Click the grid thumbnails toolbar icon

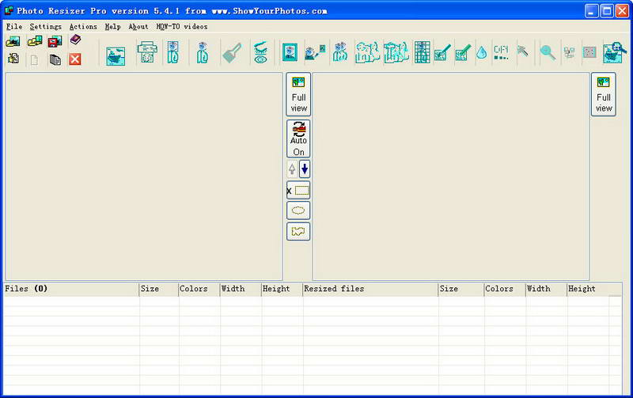[423, 53]
